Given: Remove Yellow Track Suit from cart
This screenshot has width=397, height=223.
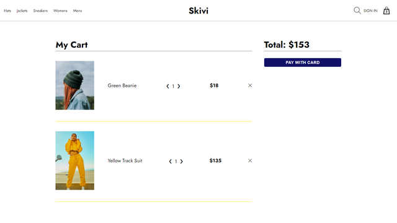Looking at the screenshot, I should pos(250,160).
